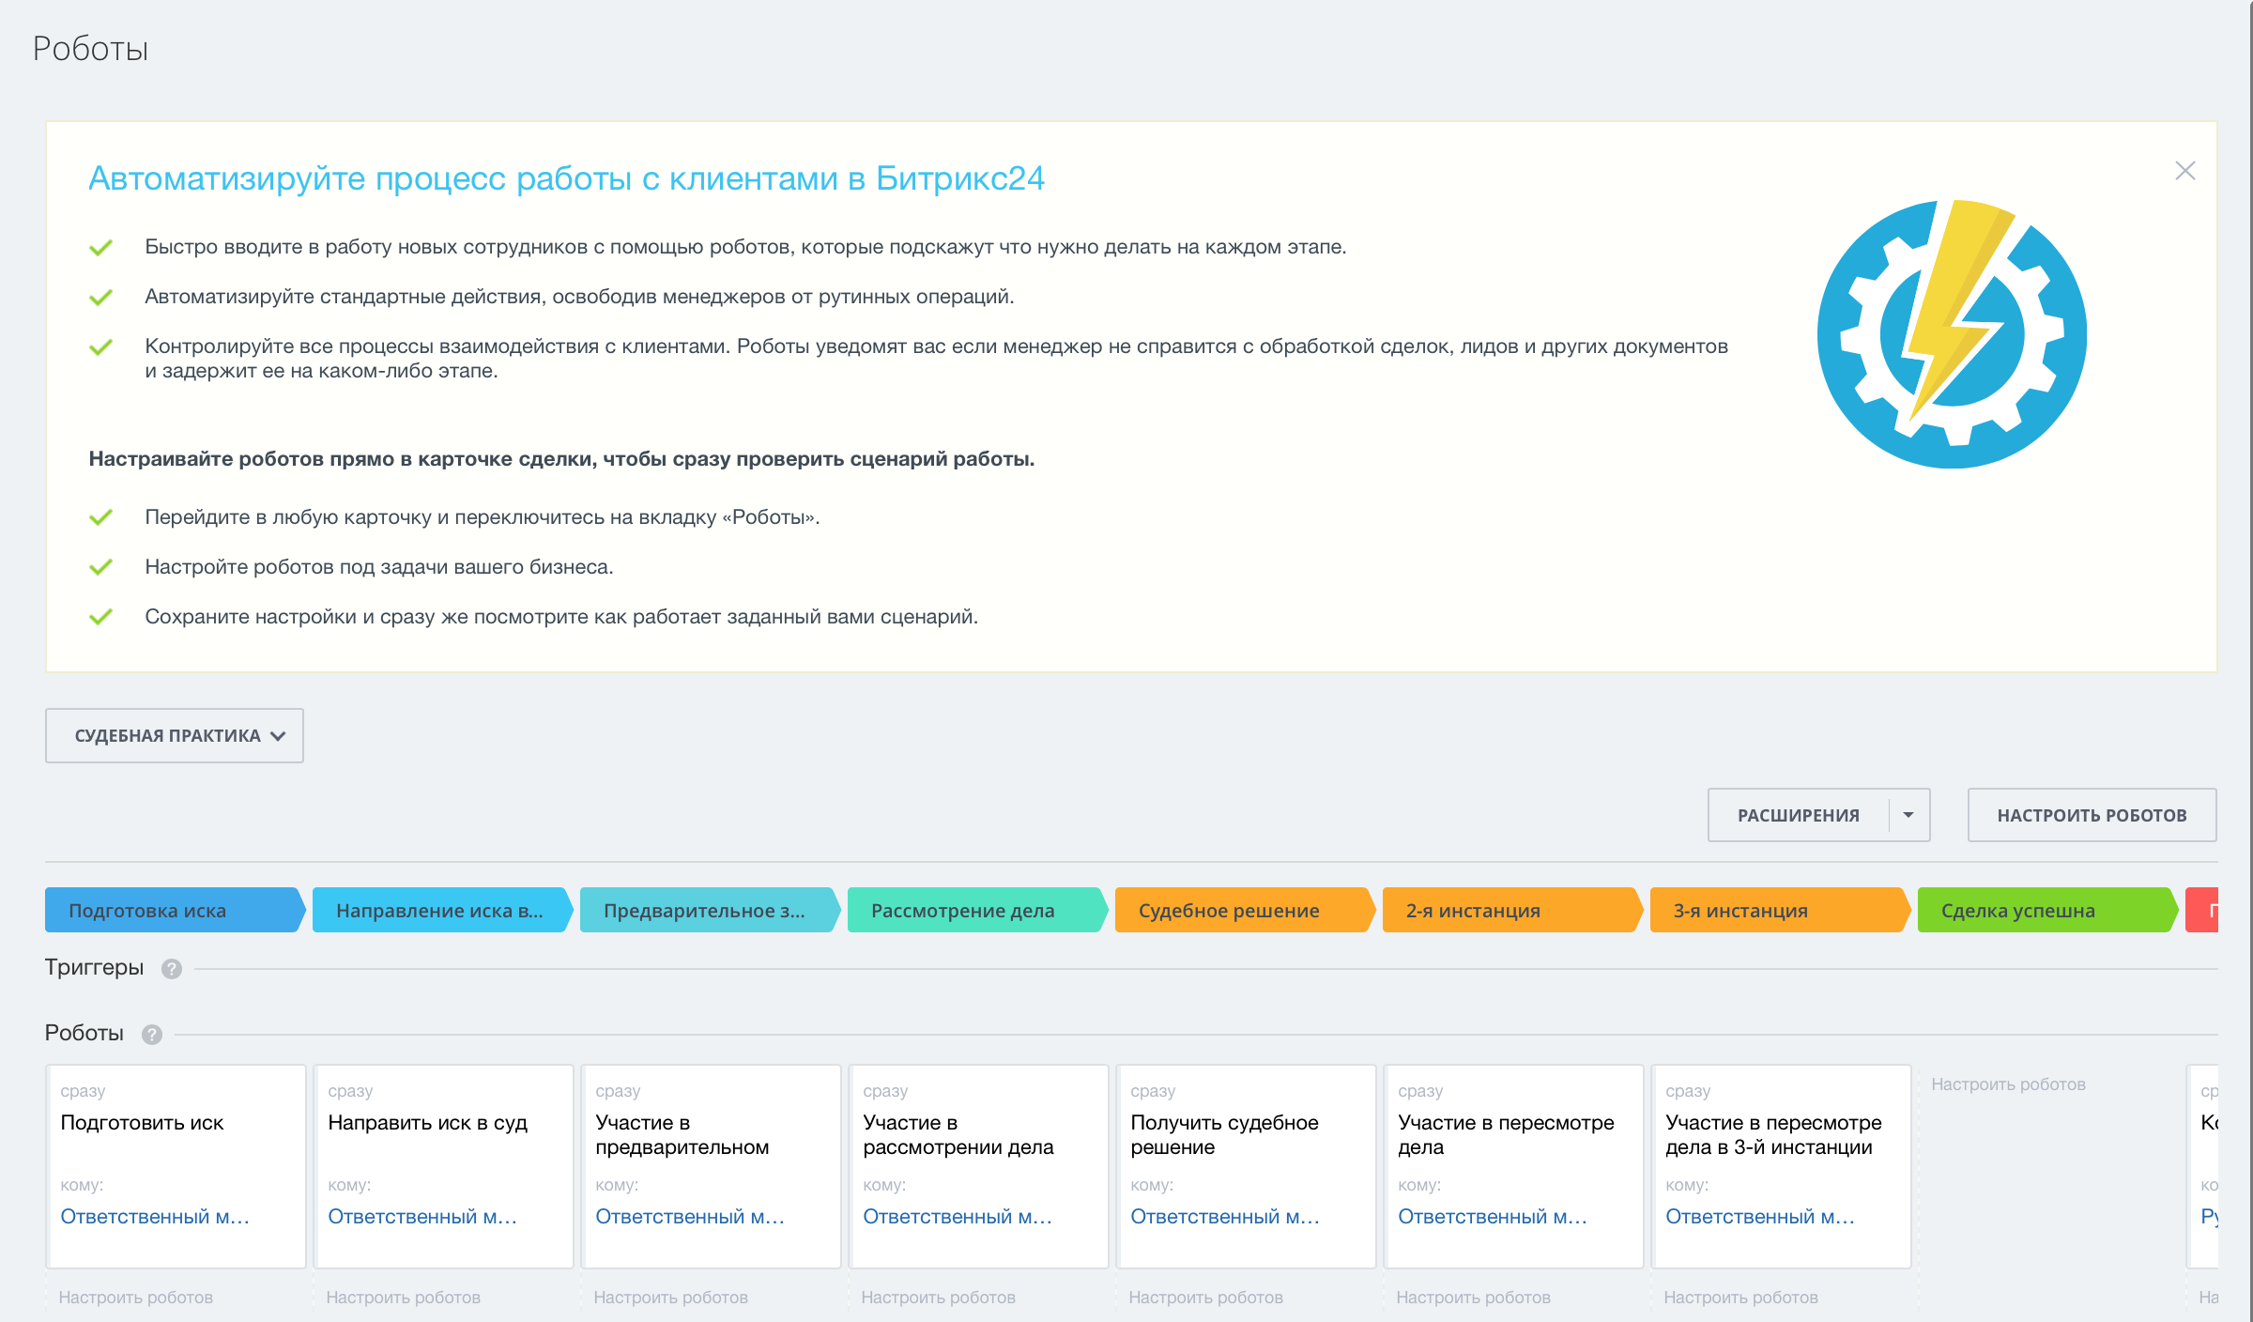Viewport: 2253px width, 1322px height.
Task: Click Настроить роботов under Сделка успешна column
Action: 2008,1084
